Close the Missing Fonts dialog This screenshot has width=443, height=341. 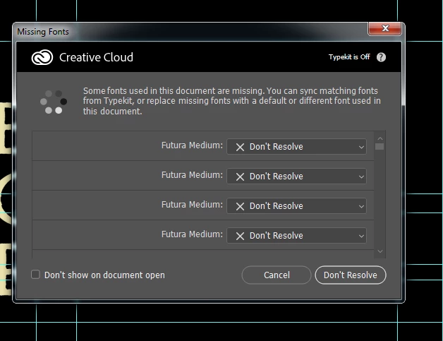(x=384, y=28)
